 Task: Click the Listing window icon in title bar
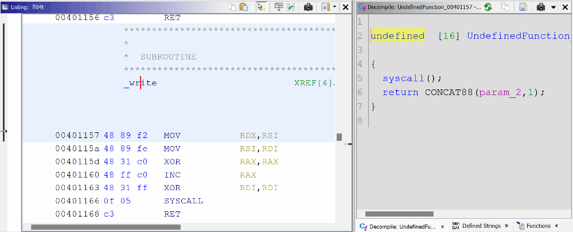pos(5,6)
